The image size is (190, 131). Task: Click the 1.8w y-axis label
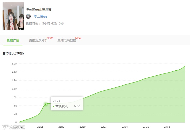click(14, 72)
